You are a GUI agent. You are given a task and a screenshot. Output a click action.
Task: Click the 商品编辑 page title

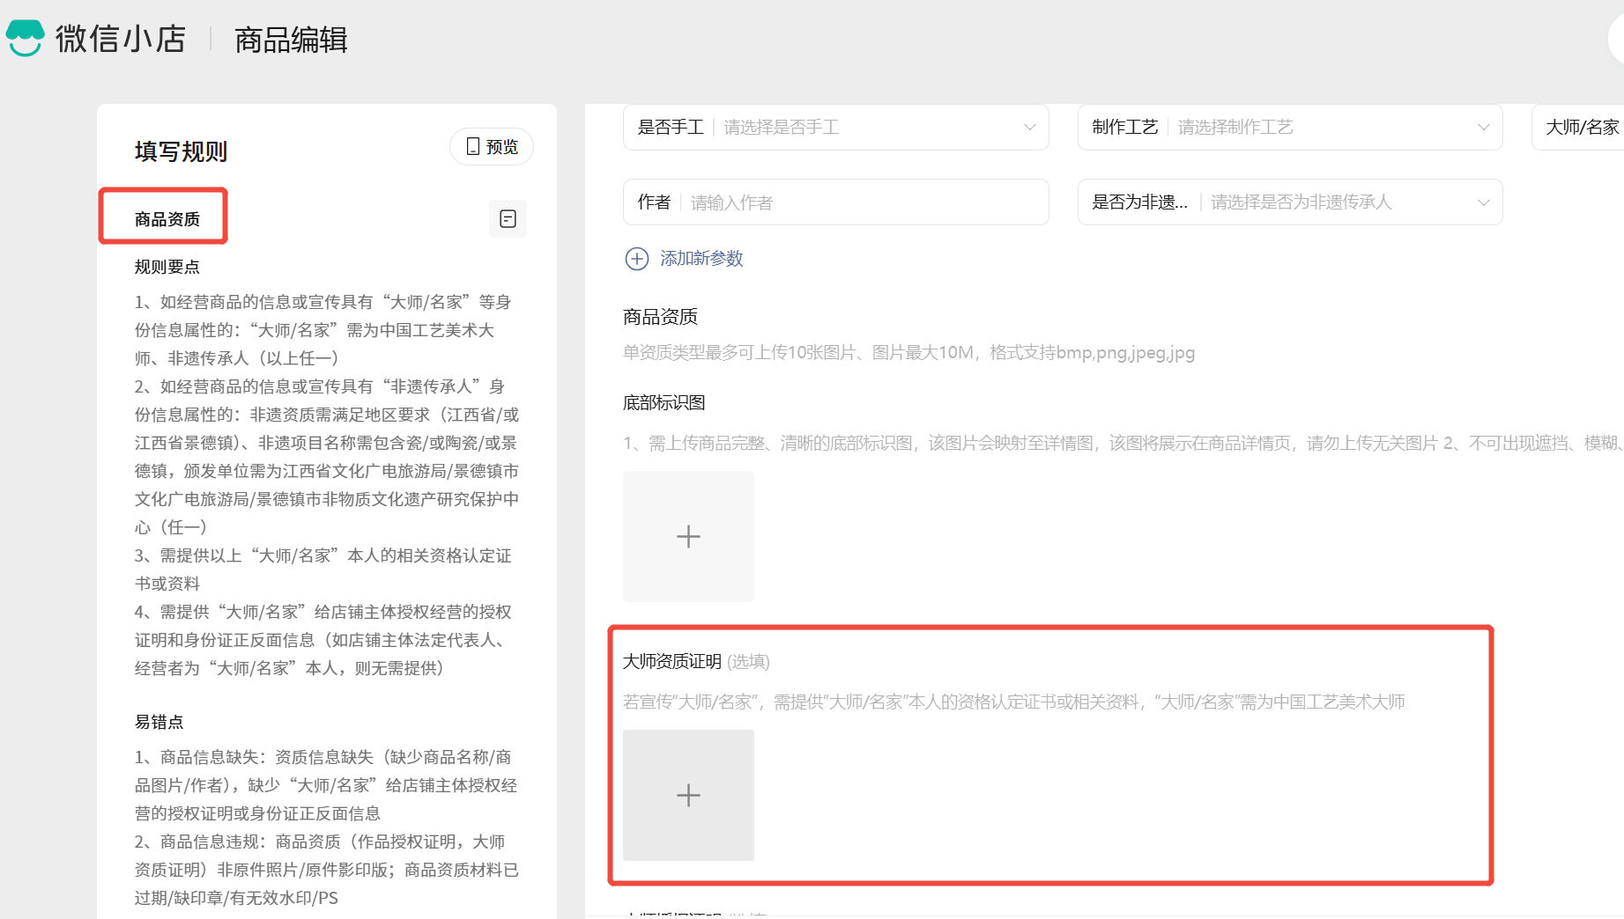point(291,40)
